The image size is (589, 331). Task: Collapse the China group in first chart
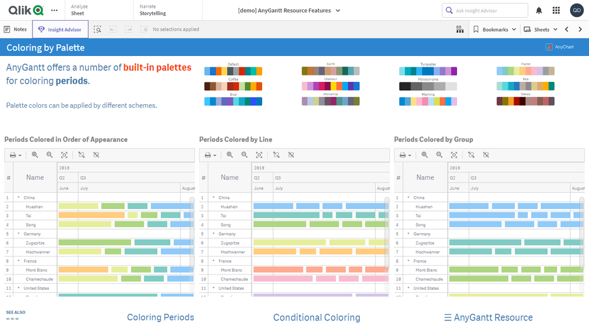18,198
